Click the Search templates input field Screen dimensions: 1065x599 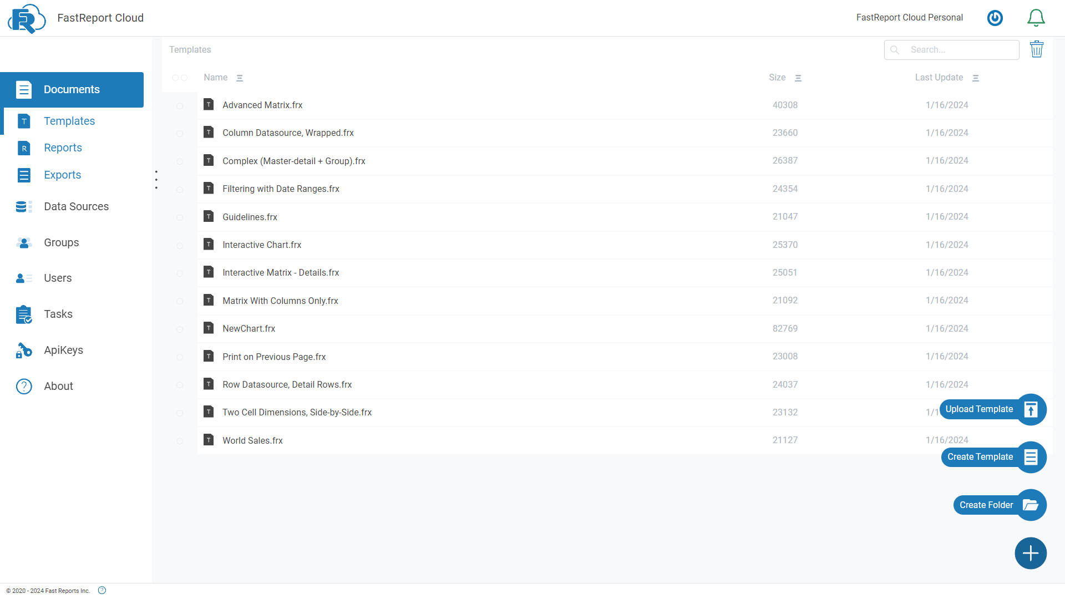(960, 49)
